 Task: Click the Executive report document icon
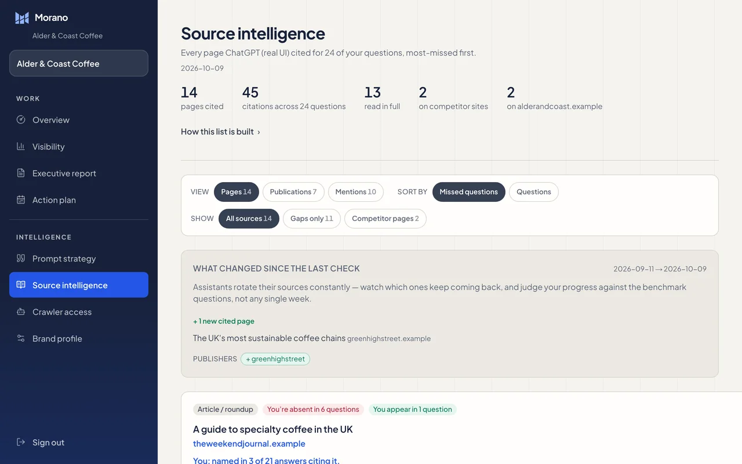click(21, 173)
